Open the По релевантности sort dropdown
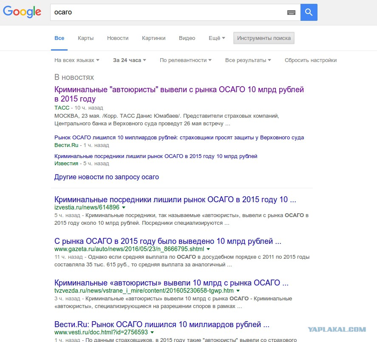The image size is (377, 342). [x=185, y=60]
